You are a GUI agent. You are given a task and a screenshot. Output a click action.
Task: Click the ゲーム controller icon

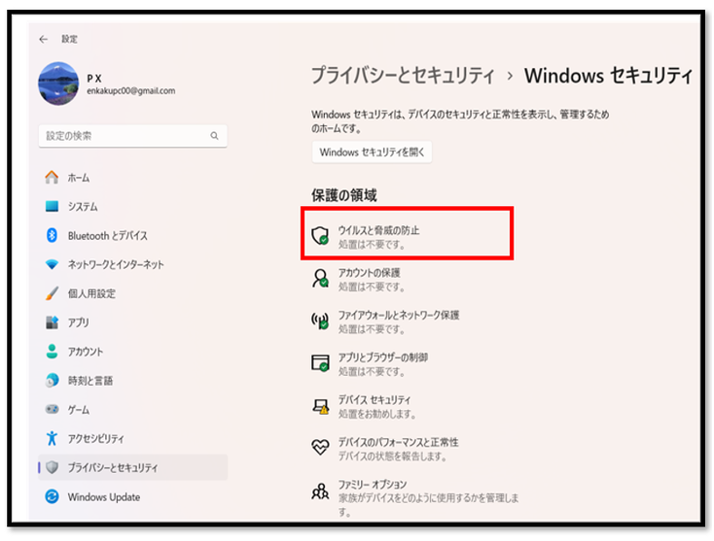pos(52,409)
